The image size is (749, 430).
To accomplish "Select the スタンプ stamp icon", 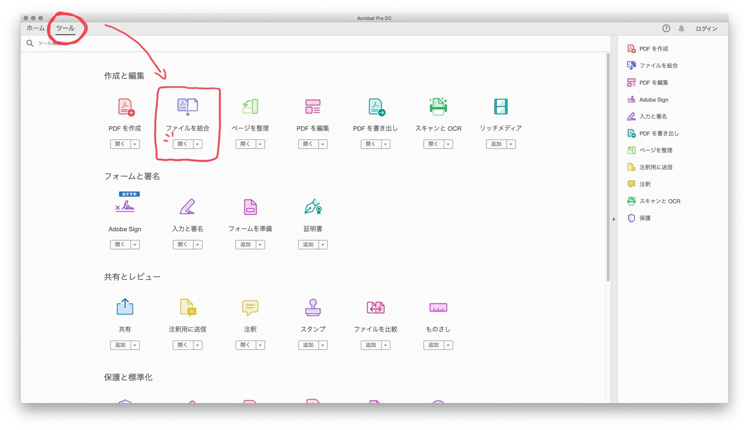I will [313, 307].
